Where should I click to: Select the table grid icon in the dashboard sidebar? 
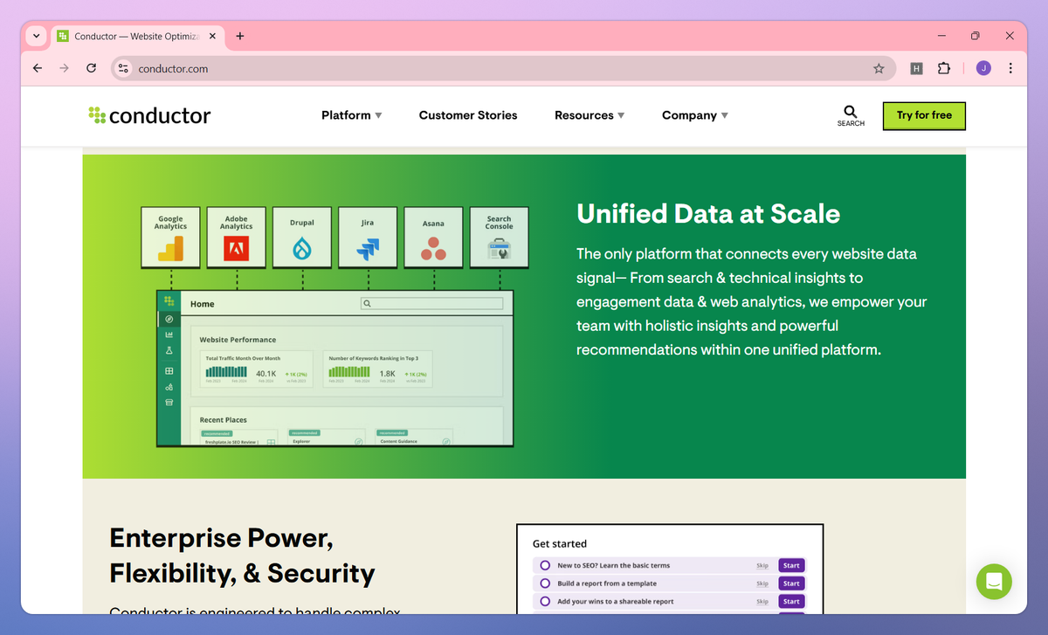pos(169,371)
